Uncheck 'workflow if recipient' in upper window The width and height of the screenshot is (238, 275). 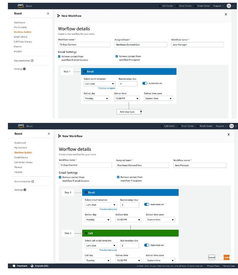[x=117, y=56]
